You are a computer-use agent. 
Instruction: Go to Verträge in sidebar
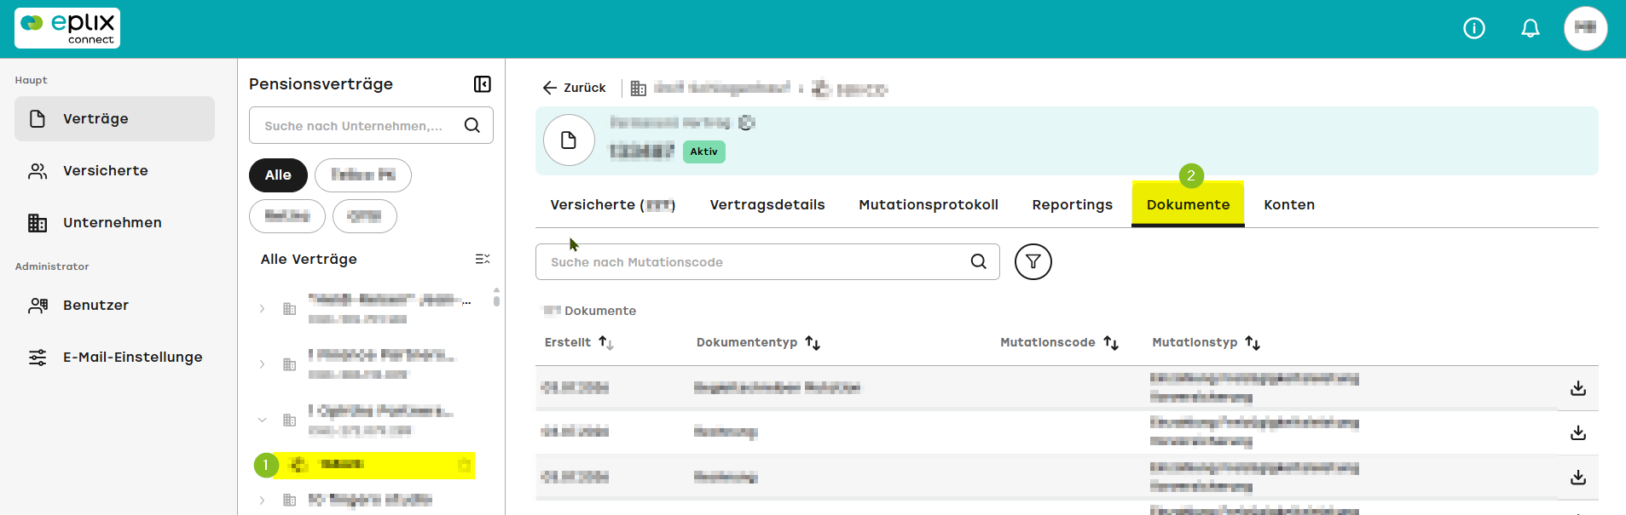[x=114, y=118]
